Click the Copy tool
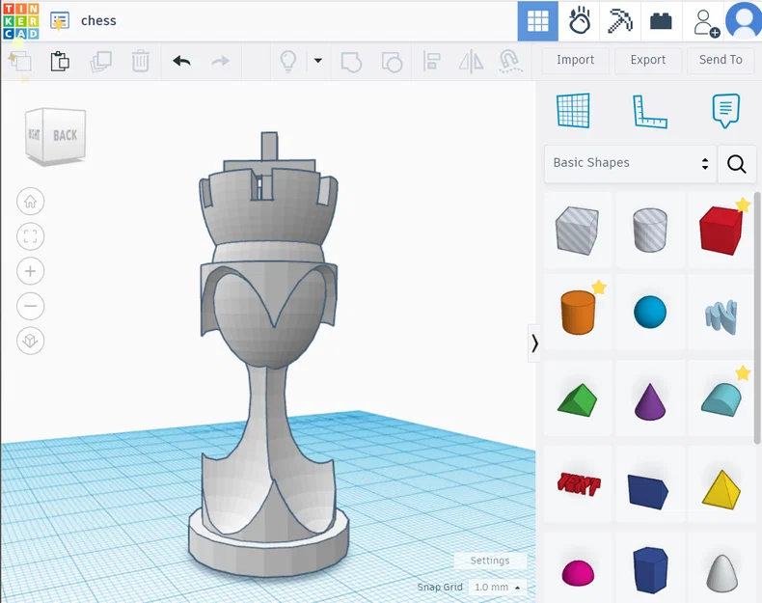The width and height of the screenshot is (762, 603). [x=20, y=62]
